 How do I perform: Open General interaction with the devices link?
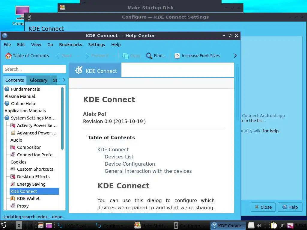148,171
